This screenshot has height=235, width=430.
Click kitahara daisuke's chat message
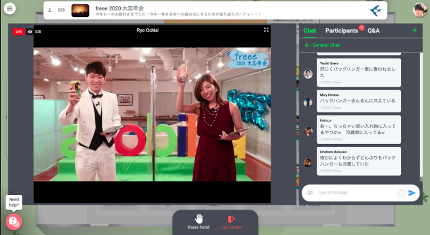coord(359,161)
